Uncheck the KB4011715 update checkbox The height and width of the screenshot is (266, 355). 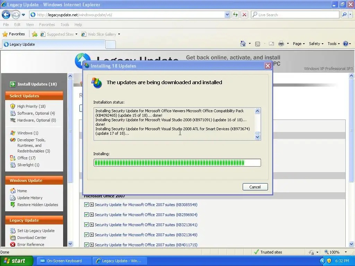[86, 245]
